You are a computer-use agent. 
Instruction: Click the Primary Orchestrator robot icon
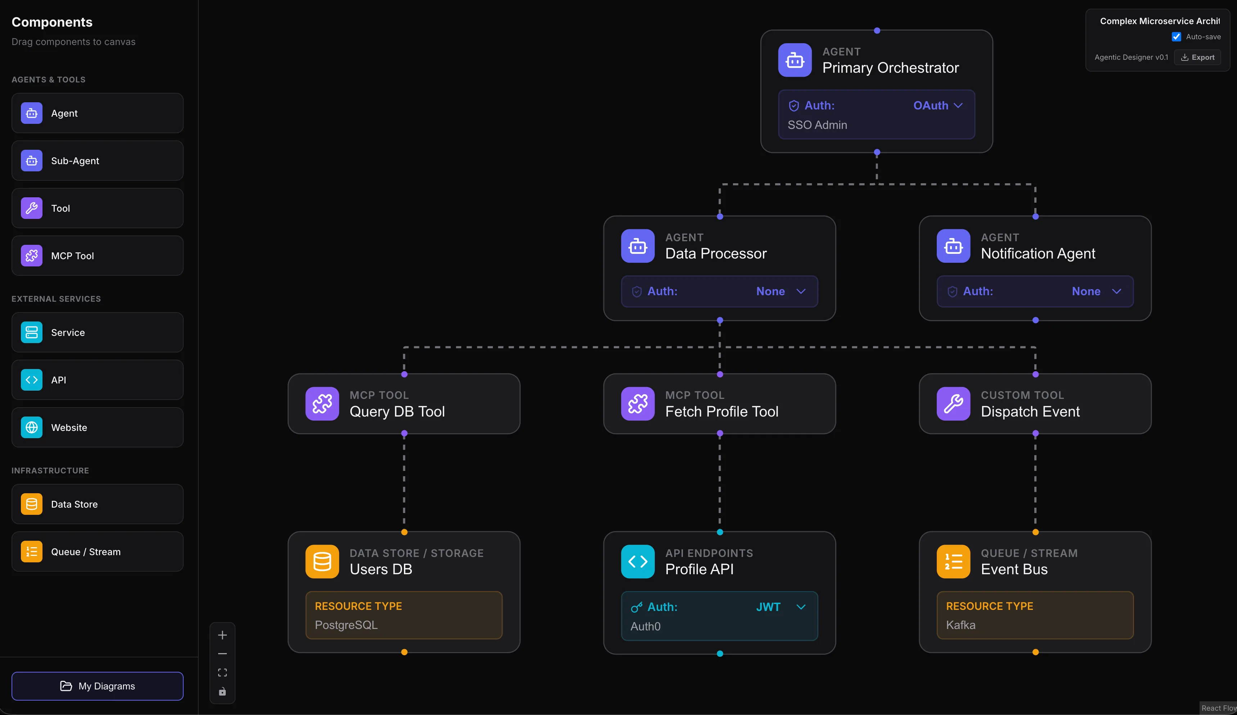click(x=795, y=60)
